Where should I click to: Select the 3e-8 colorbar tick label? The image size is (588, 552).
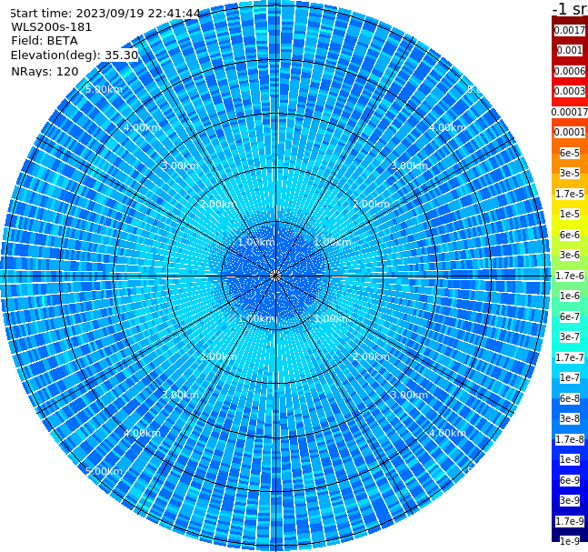[570, 418]
